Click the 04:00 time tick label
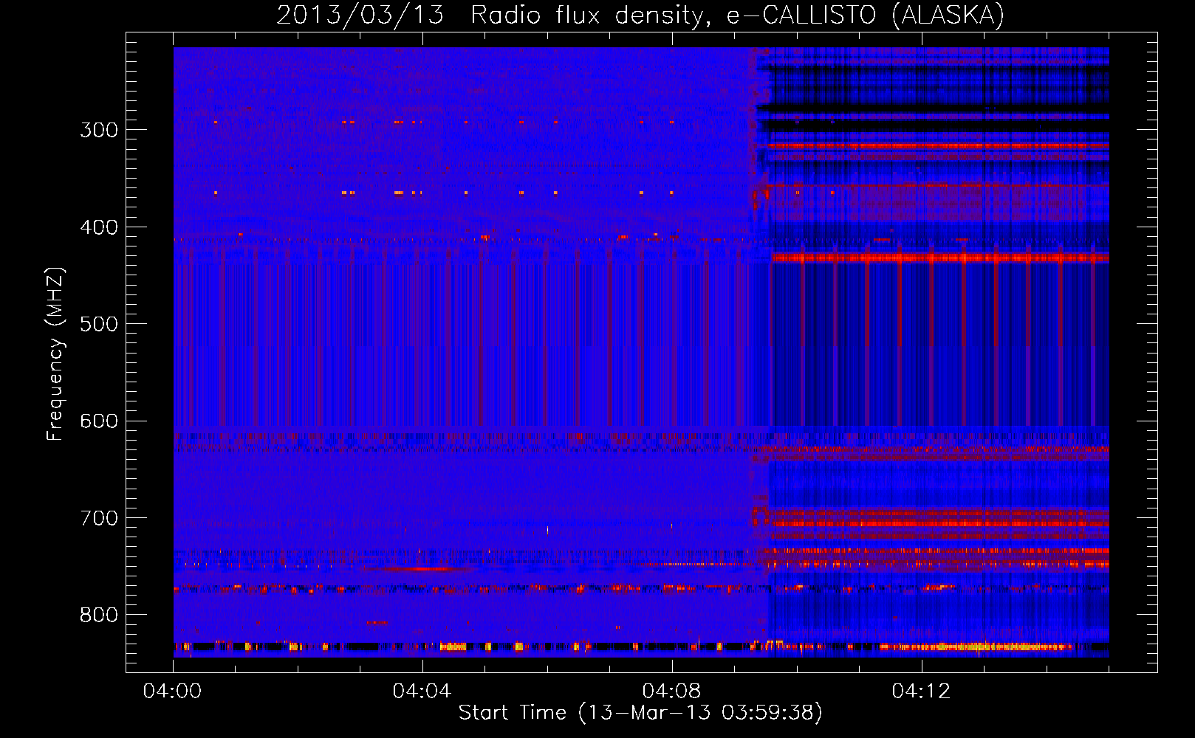The width and height of the screenshot is (1195, 738). coord(172,692)
